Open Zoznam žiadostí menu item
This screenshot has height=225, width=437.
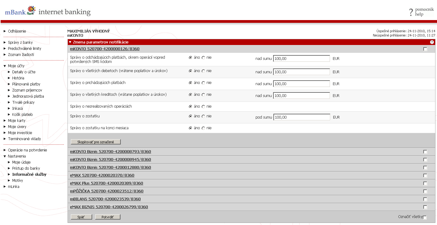tap(21, 54)
